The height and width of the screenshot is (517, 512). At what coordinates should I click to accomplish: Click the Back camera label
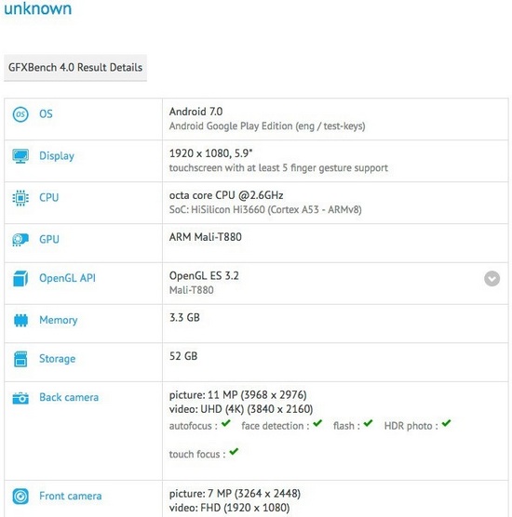pyautogui.click(x=69, y=397)
